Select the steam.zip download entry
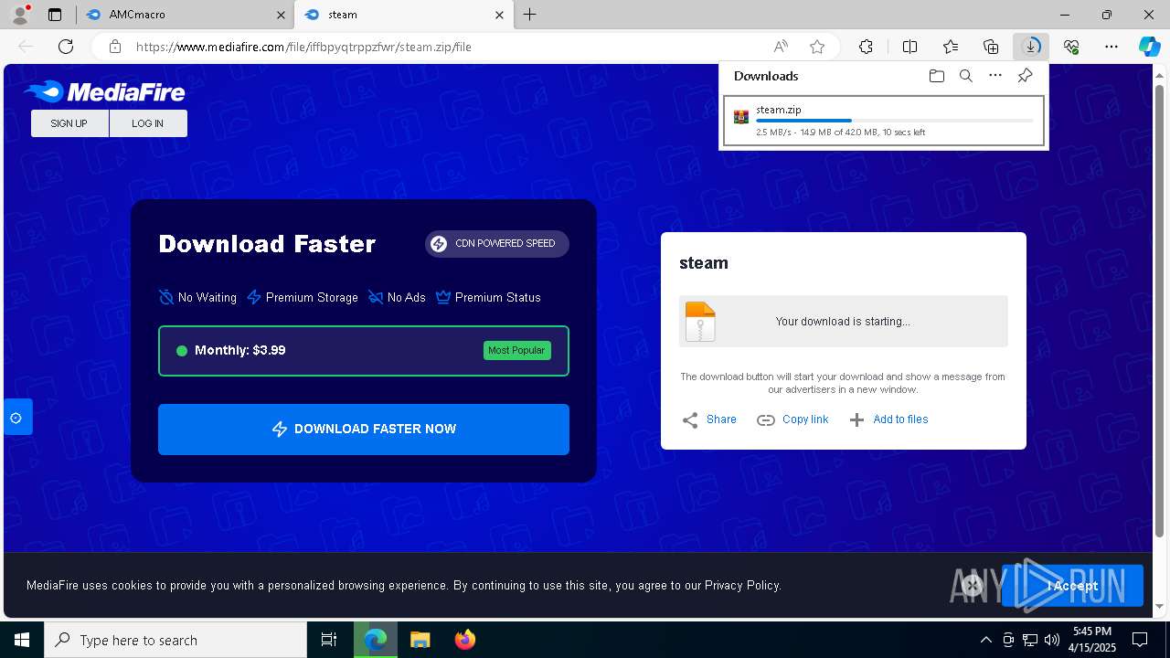1170x658 pixels. [x=883, y=121]
